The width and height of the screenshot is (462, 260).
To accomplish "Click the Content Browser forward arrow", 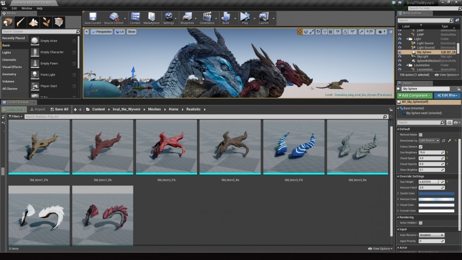I will click(80, 109).
